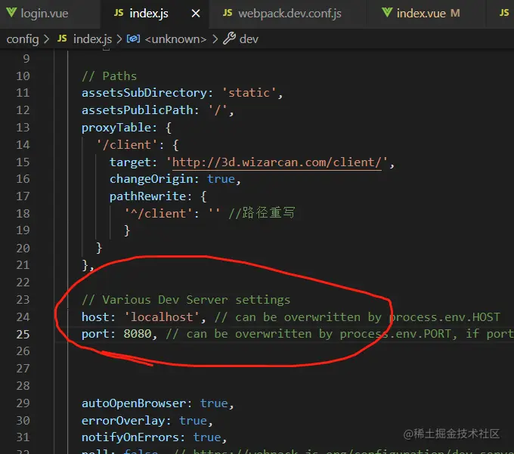This screenshot has width=514, height=454.
Task: Click the autoOpenBrowser property
Action: [134, 403]
